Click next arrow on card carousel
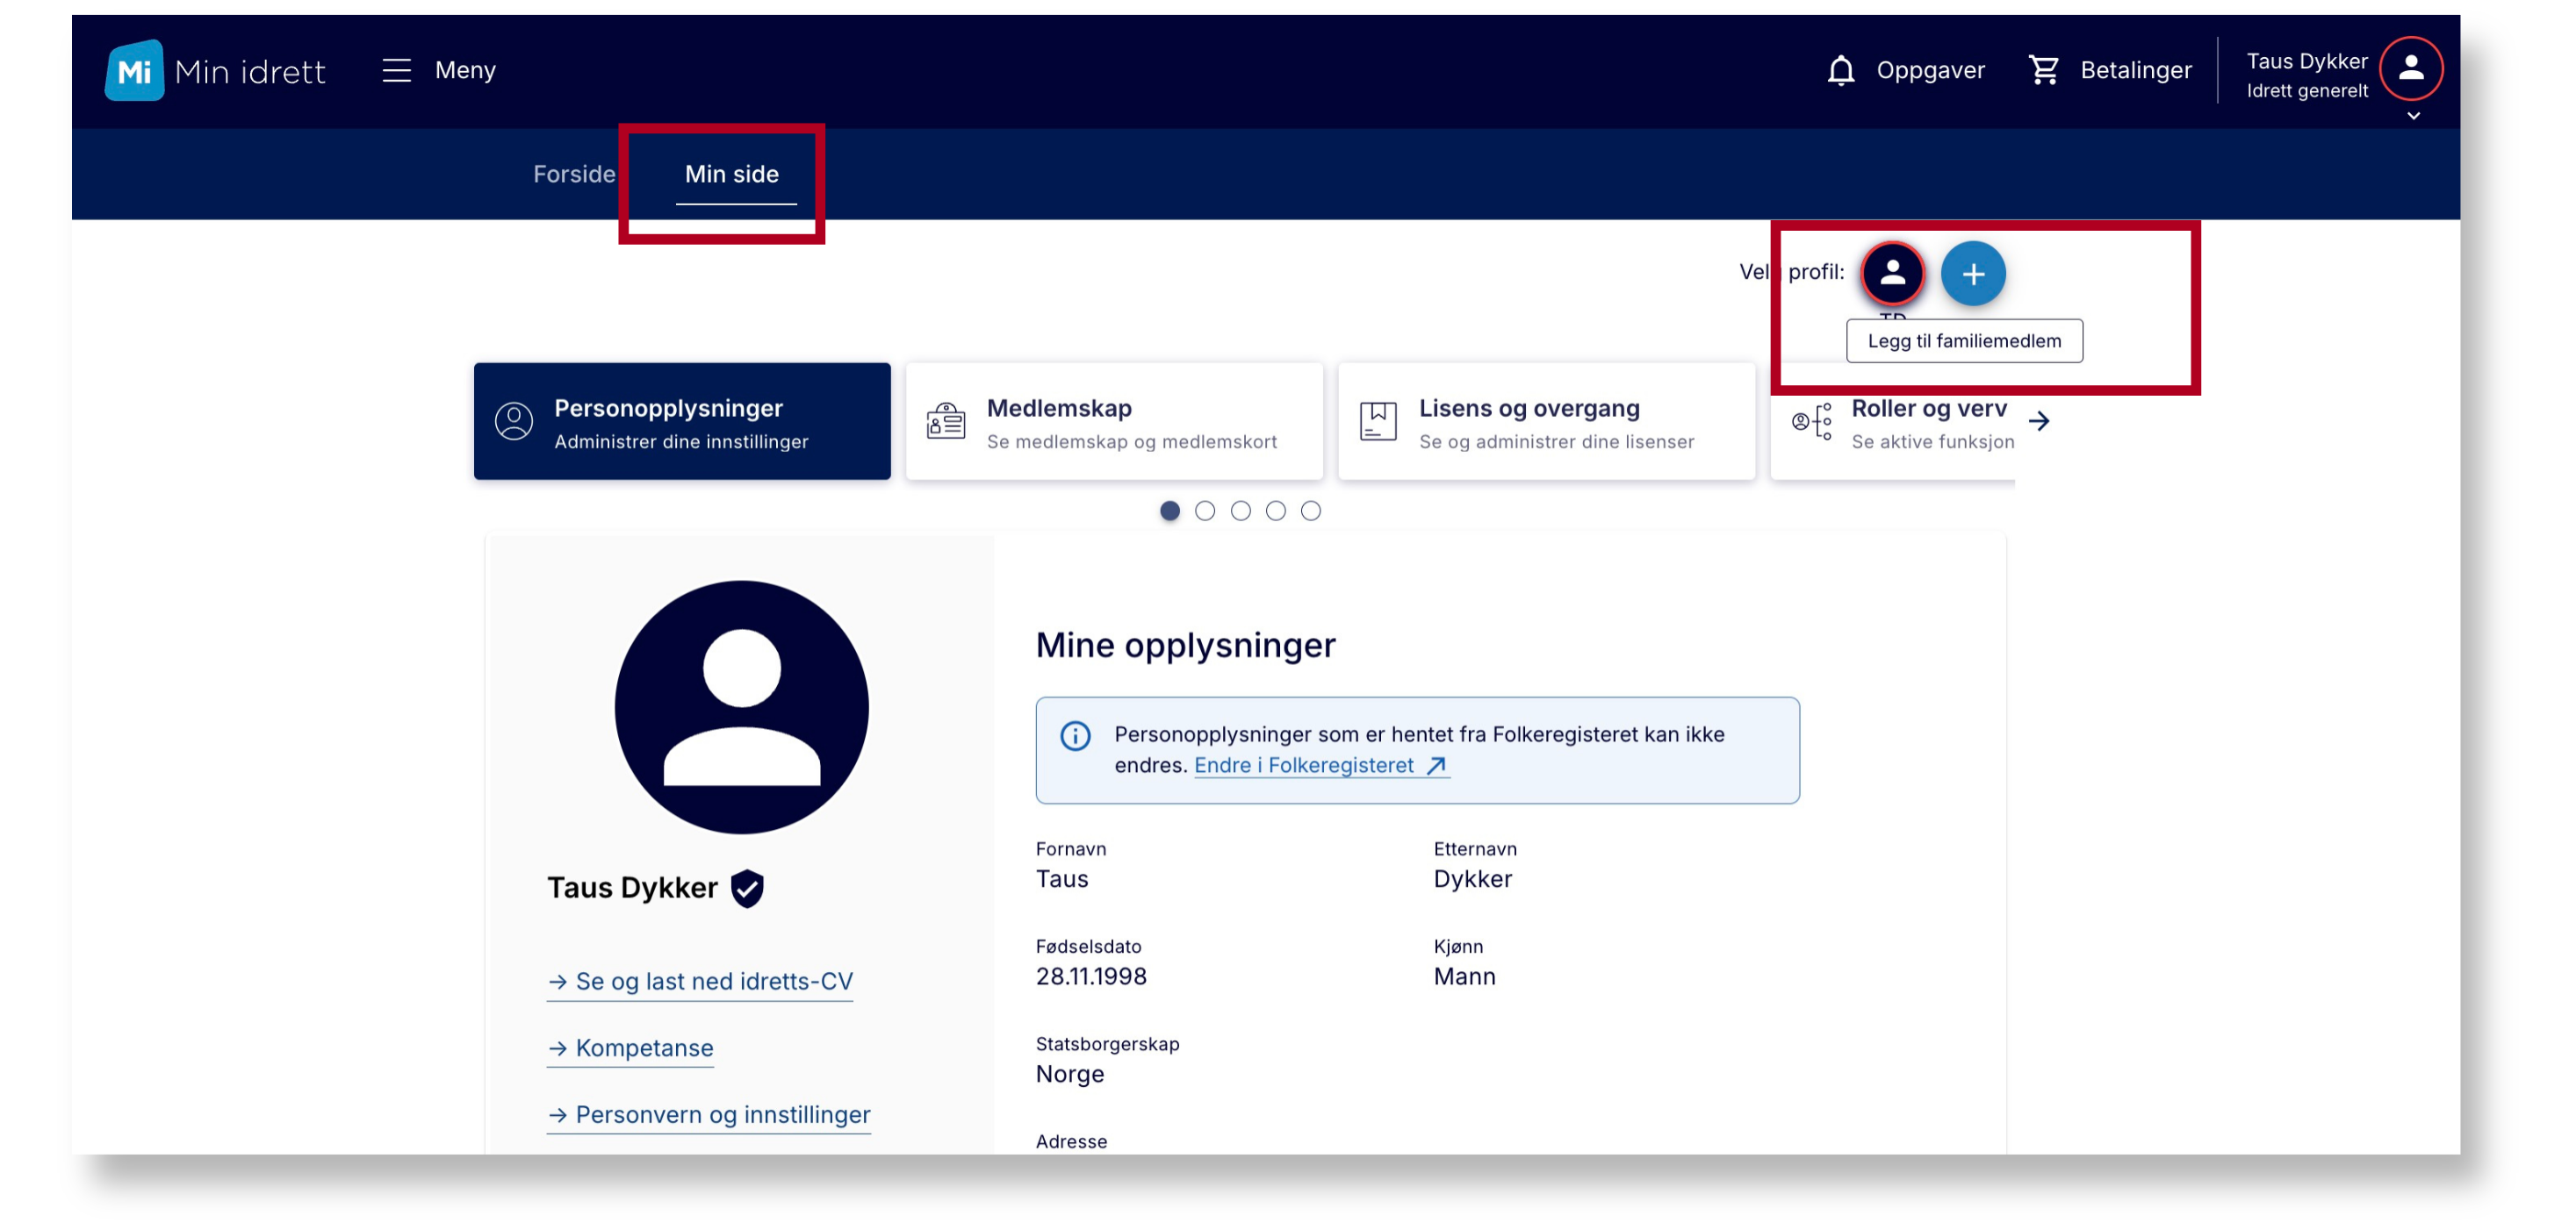Screen dimensions: 2576x1230 coord(2039,422)
